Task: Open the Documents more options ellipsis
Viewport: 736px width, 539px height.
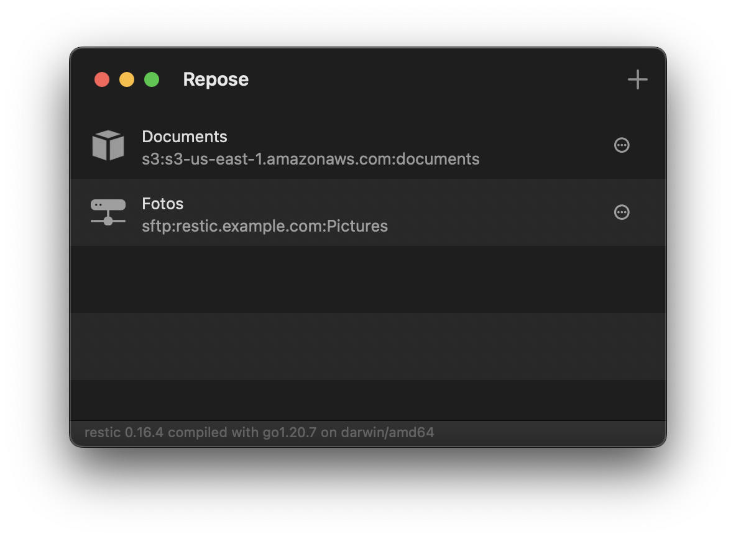Action: point(622,145)
